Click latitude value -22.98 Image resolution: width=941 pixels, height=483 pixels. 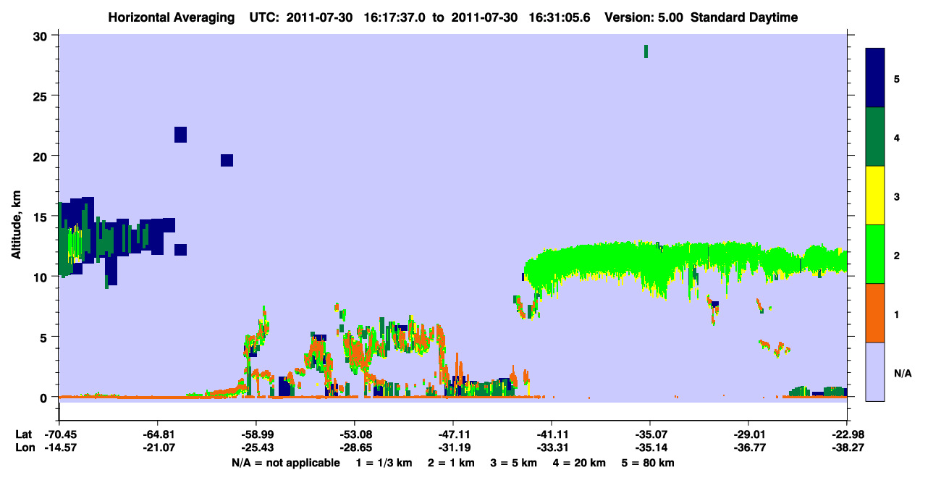(x=846, y=434)
